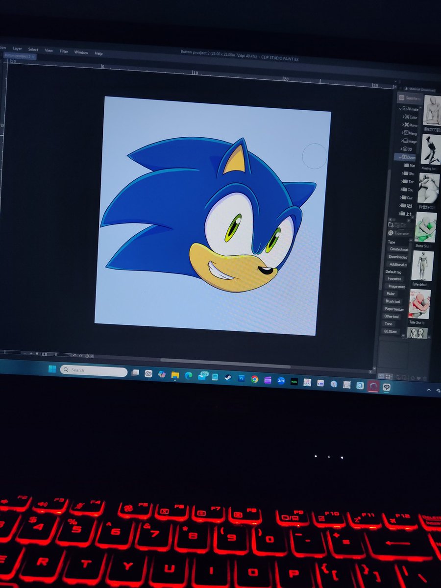Screen dimensions: 441x588
Task: Filter by Downloaded tag
Action: 397,257
